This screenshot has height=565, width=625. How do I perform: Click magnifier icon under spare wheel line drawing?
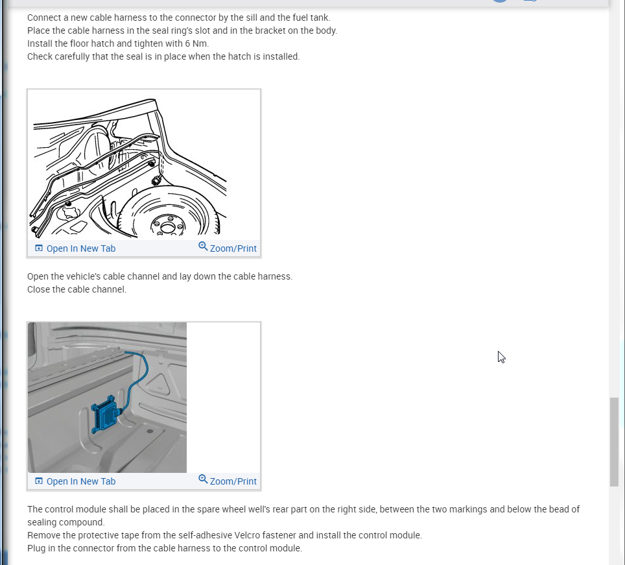pos(203,246)
